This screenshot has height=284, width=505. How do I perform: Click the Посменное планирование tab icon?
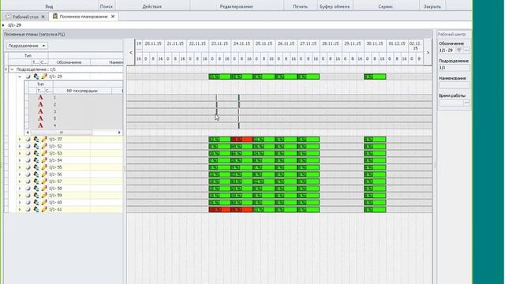point(55,16)
